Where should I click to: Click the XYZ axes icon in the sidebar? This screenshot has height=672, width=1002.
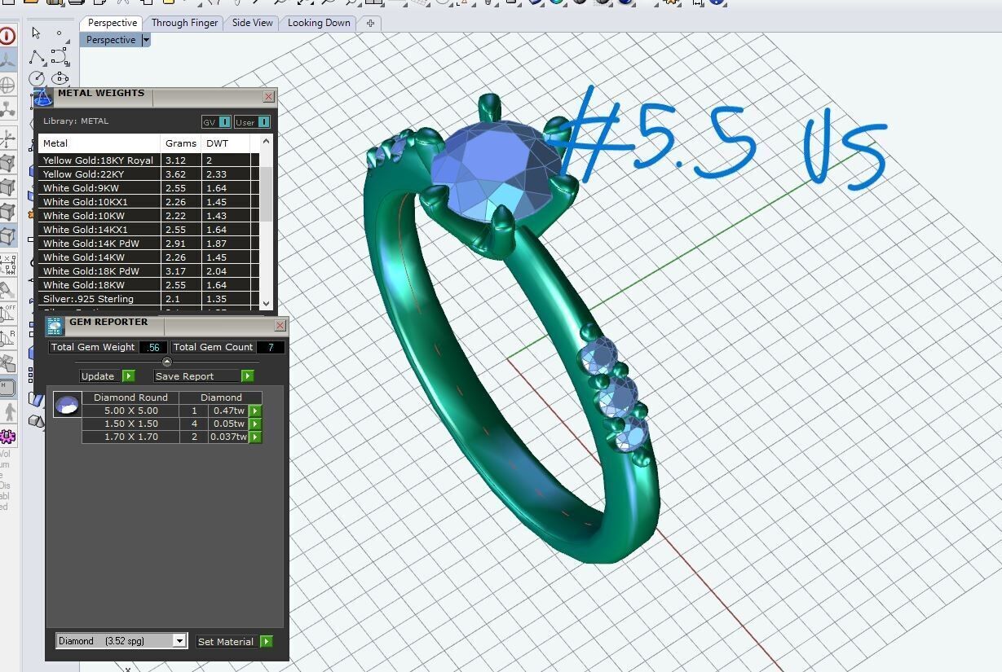click(x=7, y=138)
